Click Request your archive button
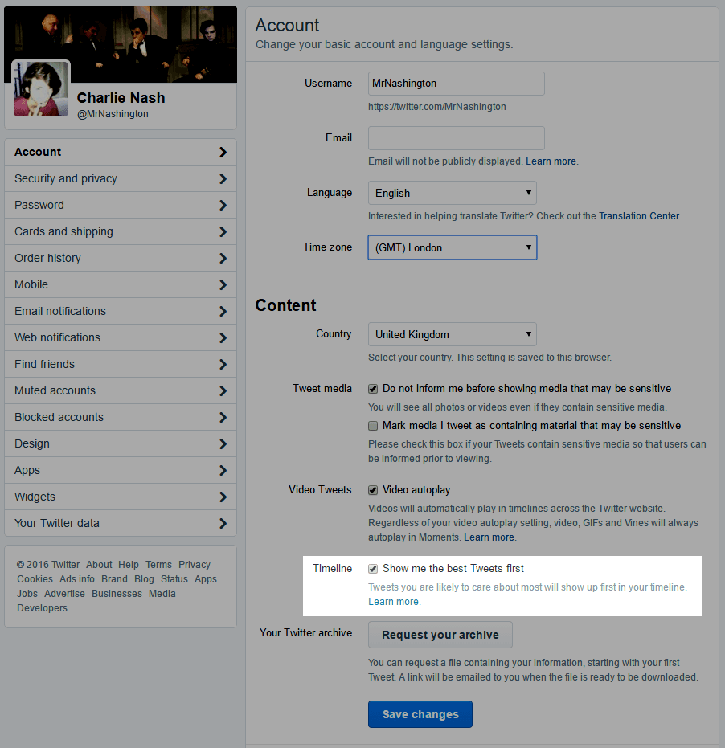This screenshot has height=748, width=725. coord(440,635)
